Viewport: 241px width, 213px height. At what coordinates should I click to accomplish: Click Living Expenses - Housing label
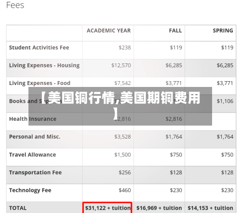[44, 65]
